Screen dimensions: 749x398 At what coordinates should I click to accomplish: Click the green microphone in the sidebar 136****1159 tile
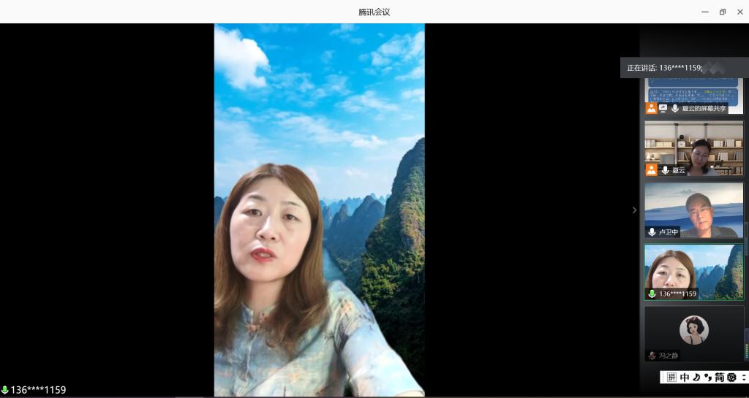652,294
